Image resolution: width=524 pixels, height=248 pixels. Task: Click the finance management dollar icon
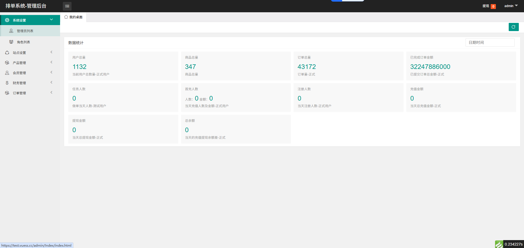pos(7,83)
